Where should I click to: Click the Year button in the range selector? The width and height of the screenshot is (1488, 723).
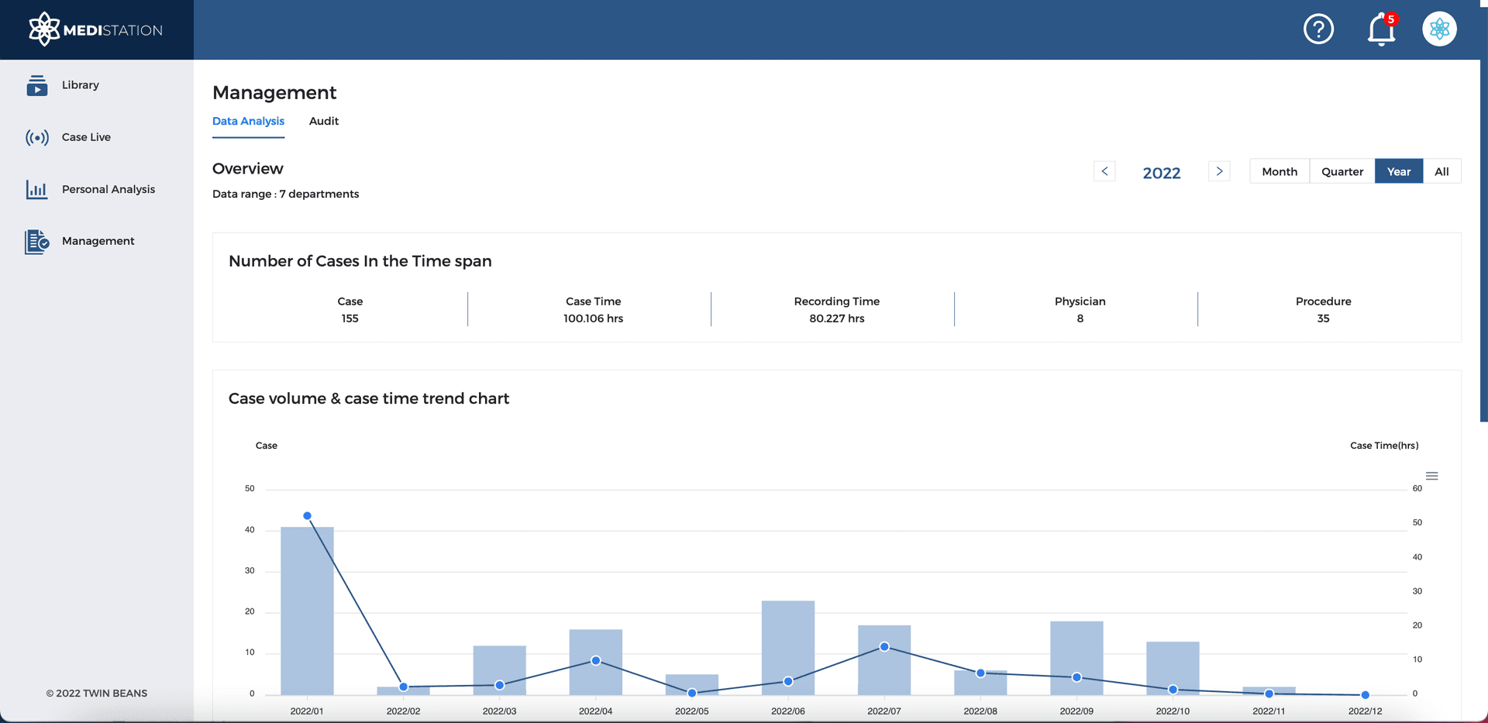coord(1398,170)
